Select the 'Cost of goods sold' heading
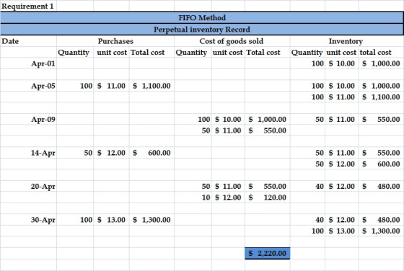 (x=231, y=41)
